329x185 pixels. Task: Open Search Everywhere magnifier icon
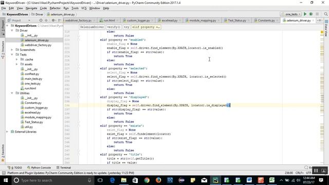325,14
